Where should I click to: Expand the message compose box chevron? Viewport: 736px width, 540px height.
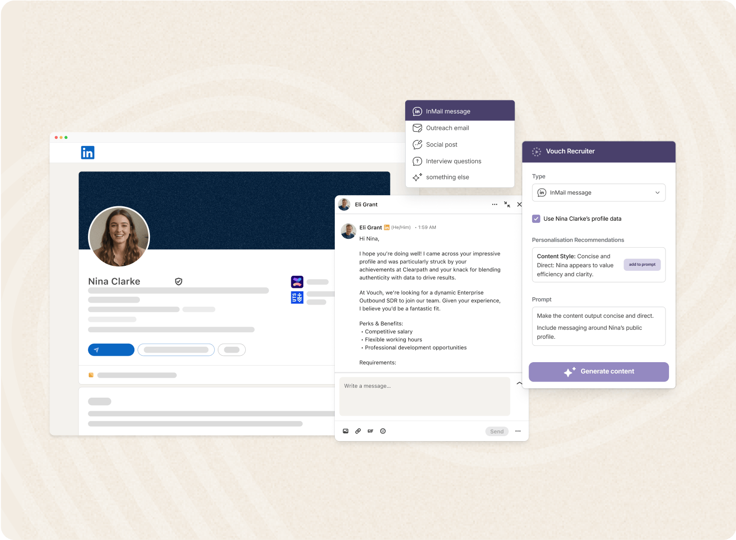click(520, 383)
